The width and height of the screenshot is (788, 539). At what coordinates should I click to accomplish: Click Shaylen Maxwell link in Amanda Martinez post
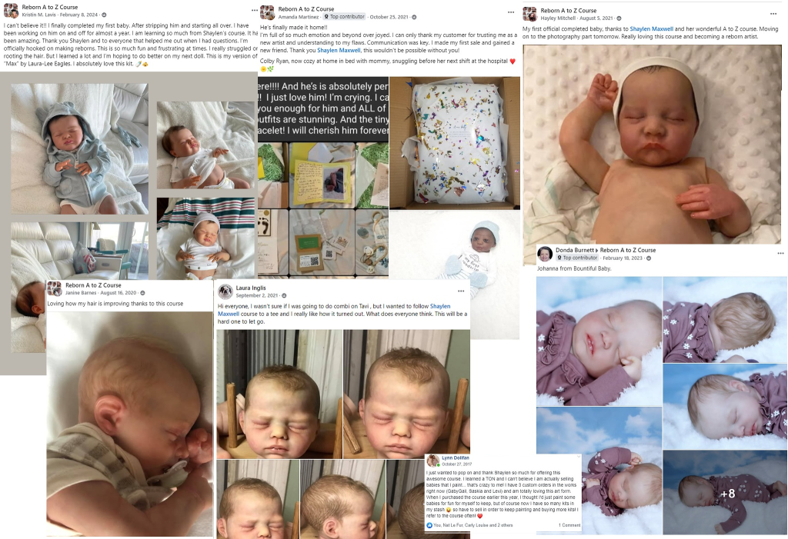coord(339,50)
